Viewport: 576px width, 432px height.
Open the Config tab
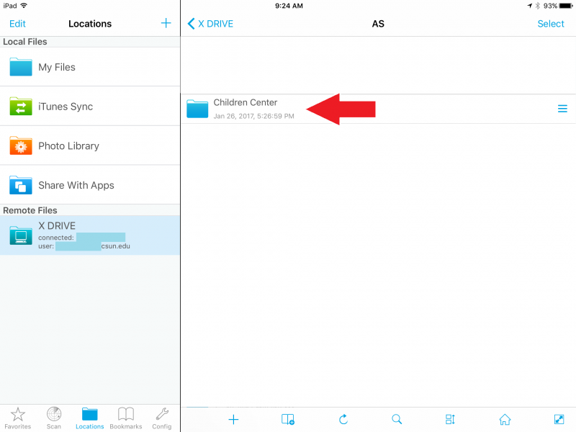coord(162,418)
